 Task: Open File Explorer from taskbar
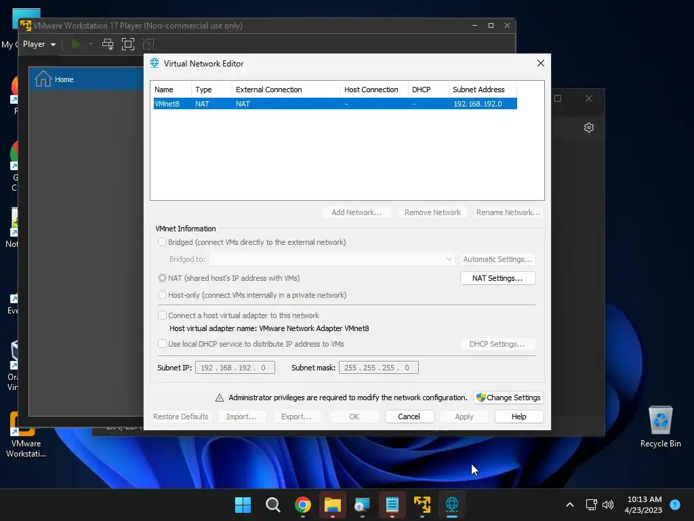click(332, 505)
